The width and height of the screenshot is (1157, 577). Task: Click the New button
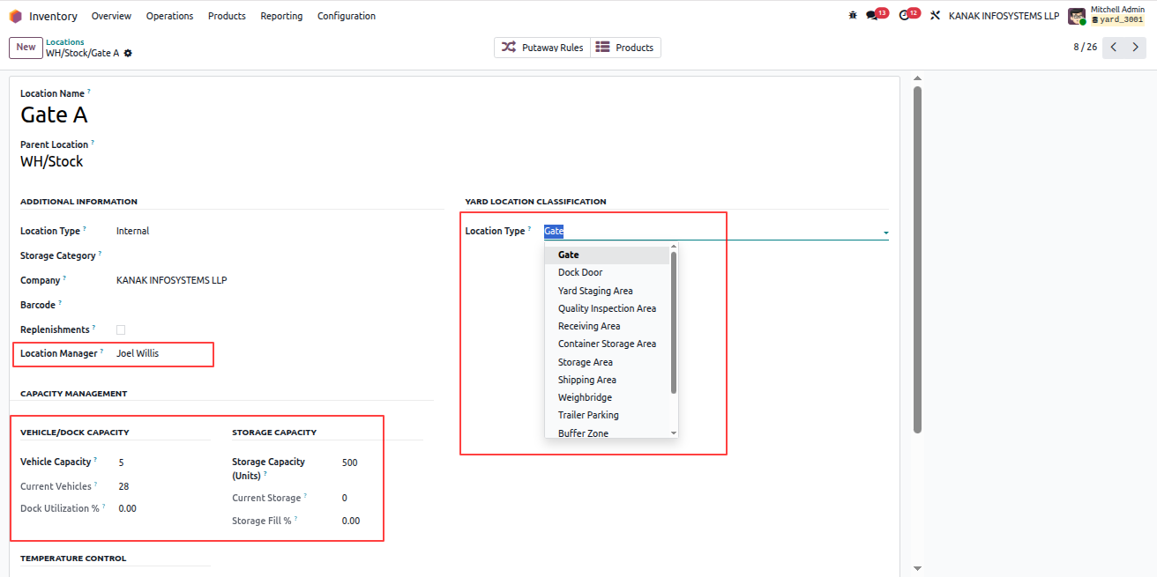[x=26, y=48]
